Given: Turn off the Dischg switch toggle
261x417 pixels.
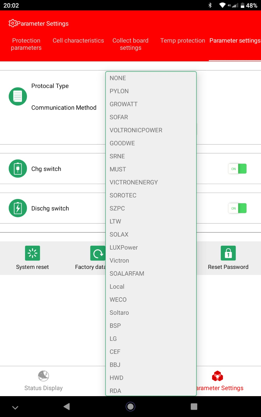Looking at the screenshot, I should (x=237, y=208).
